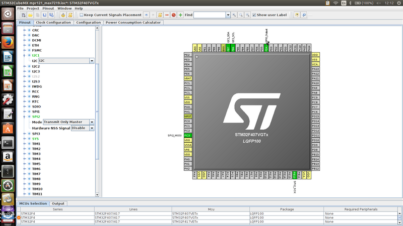
Task: Click the yellow Help icon in toolbar
Action: tap(297, 15)
